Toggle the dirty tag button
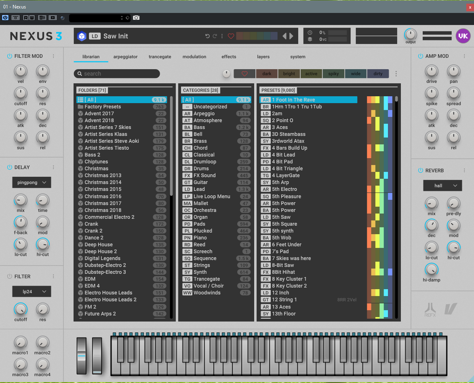Image resolution: width=474 pixels, height=383 pixels. (378, 74)
